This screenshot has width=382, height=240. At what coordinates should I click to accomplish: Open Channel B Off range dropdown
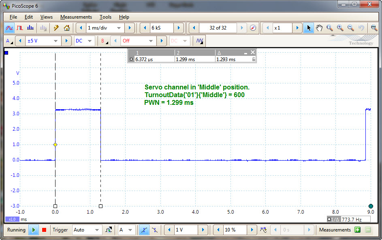tap(151, 41)
